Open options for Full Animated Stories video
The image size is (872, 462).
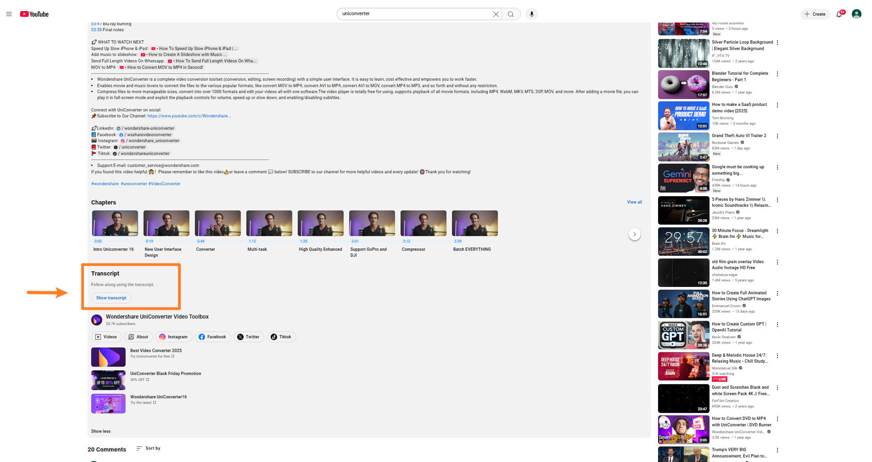click(778, 293)
